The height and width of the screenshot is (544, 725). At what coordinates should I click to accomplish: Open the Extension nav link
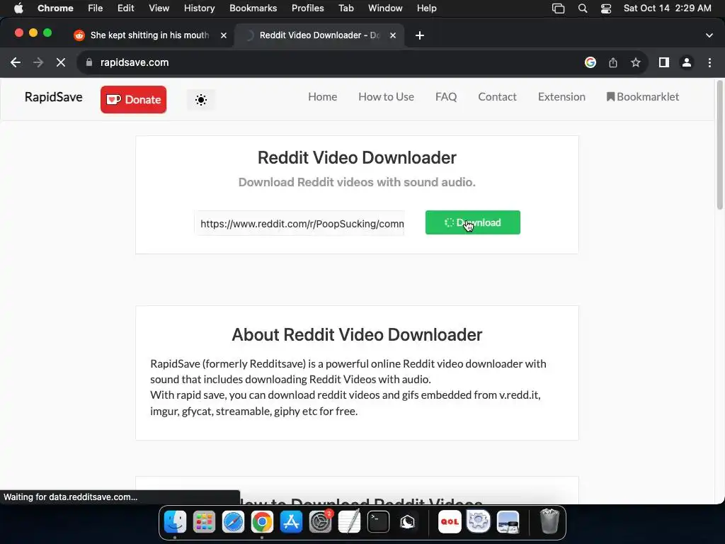point(561,96)
